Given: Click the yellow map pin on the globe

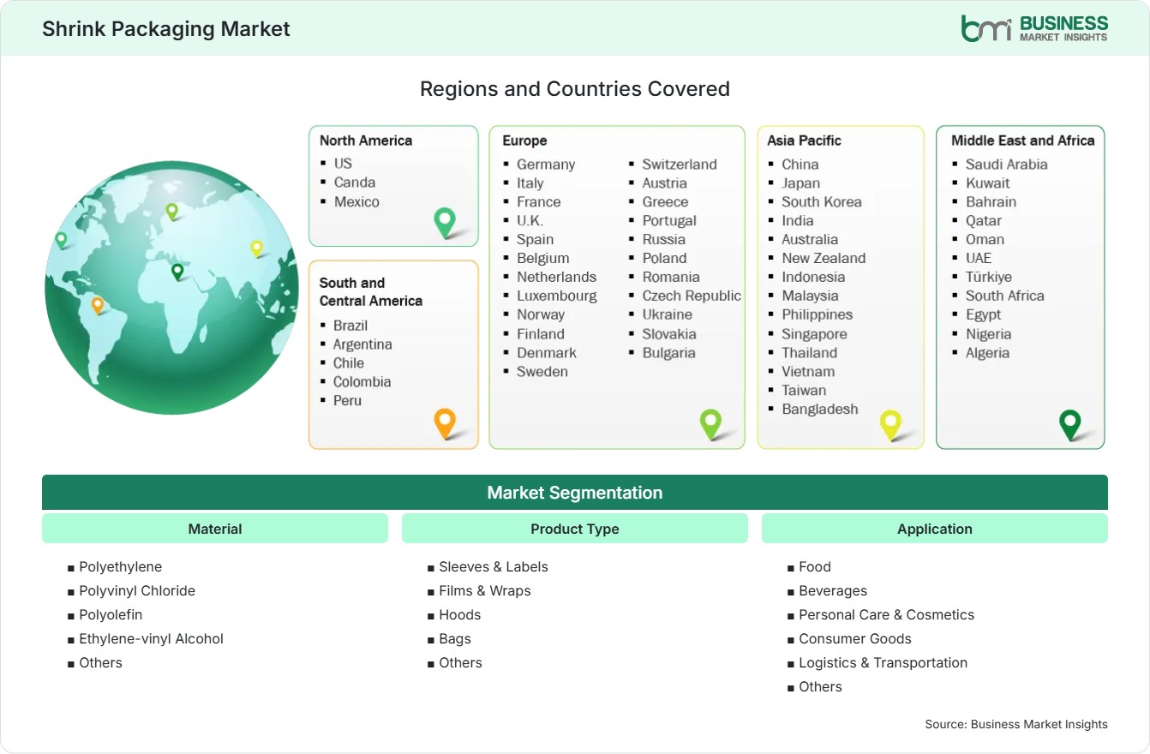Looking at the screenshot, I should pos(256,248).
